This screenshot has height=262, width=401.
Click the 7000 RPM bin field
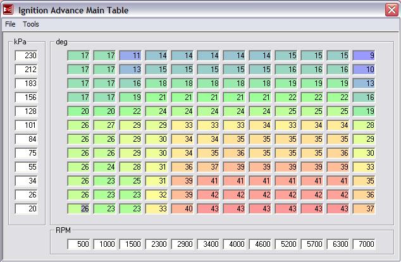pos(364,244)
